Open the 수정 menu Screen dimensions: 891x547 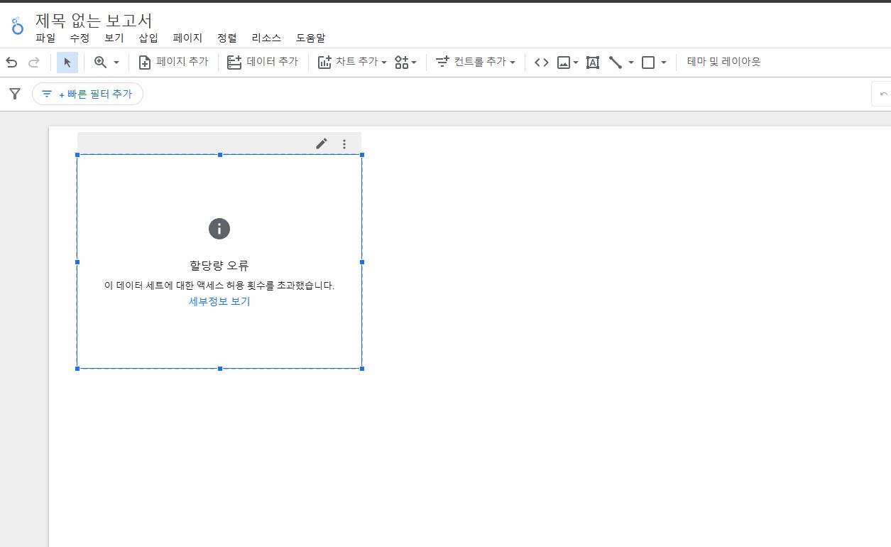click(80, 38)
